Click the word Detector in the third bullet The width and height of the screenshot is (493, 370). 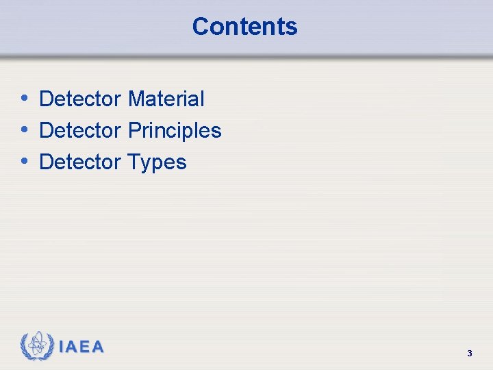[x=80, y=162]
